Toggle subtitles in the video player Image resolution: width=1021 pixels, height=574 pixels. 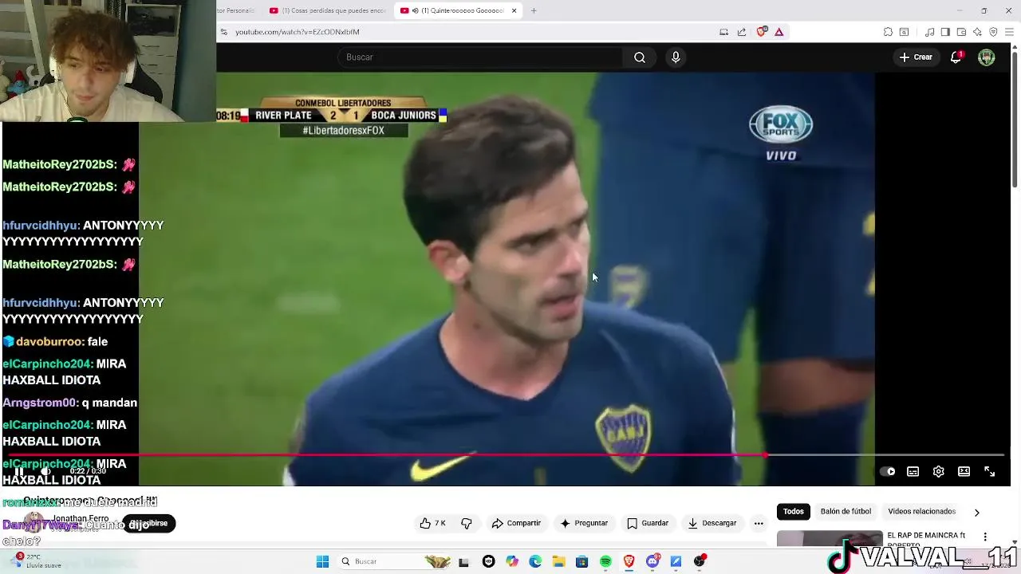click(x=913, y=472)
